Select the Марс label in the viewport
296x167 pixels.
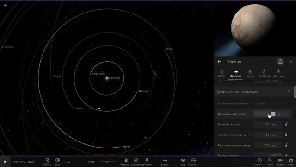point(169,49)
